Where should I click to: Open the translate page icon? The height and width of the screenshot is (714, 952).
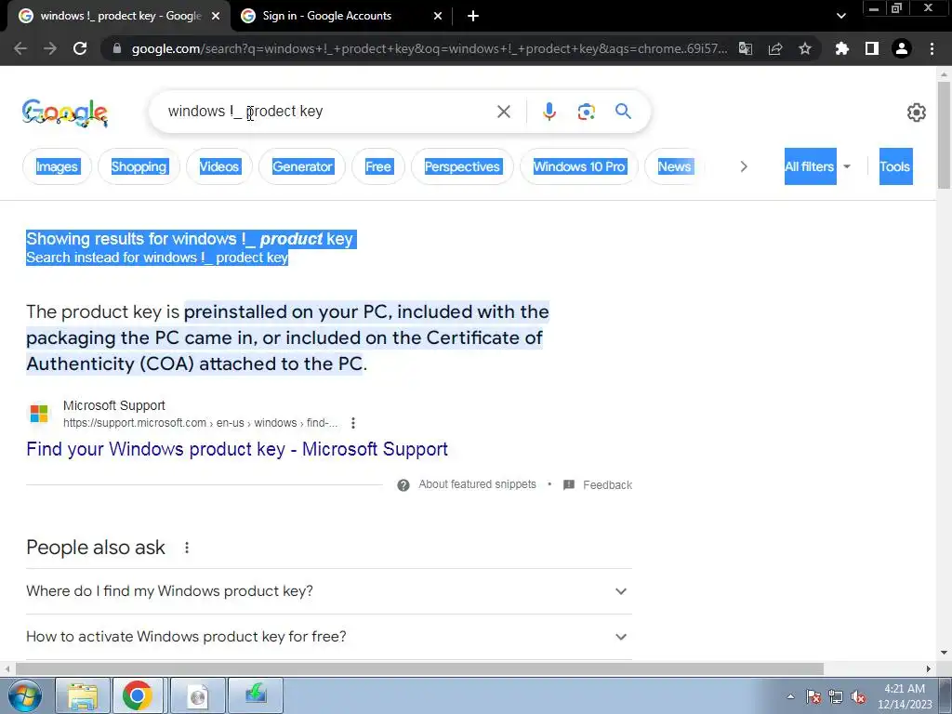pyautogui.click(x=746, y=48)
